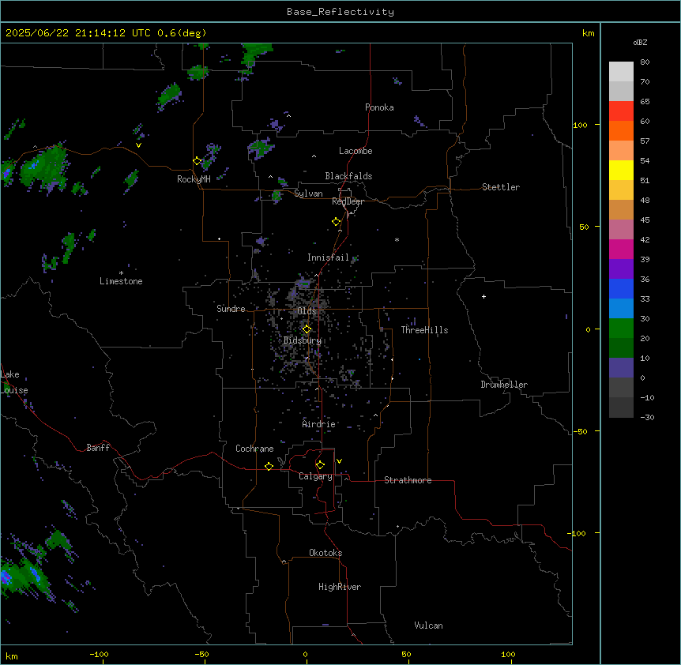681x665 pixels.
Task: Click the slate purple 0-10 dBZ swatch
Action: [x=621, y=368]
